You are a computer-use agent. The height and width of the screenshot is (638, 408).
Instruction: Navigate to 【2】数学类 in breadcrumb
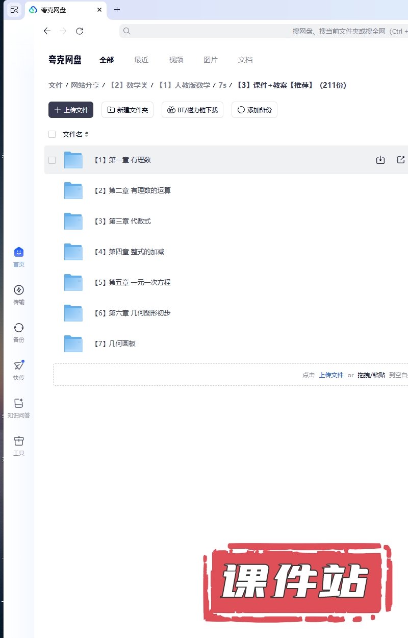(129, 85)
